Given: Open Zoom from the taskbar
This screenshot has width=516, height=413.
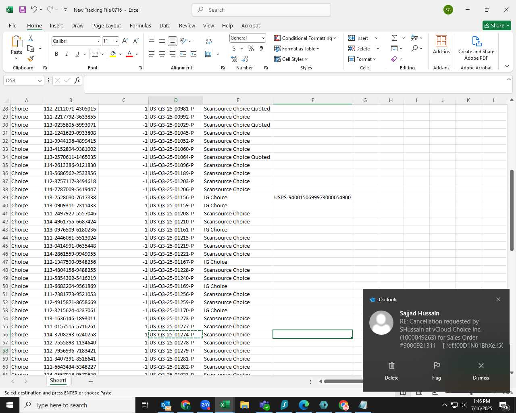Looking at the screenshot, I should point(205,405).
